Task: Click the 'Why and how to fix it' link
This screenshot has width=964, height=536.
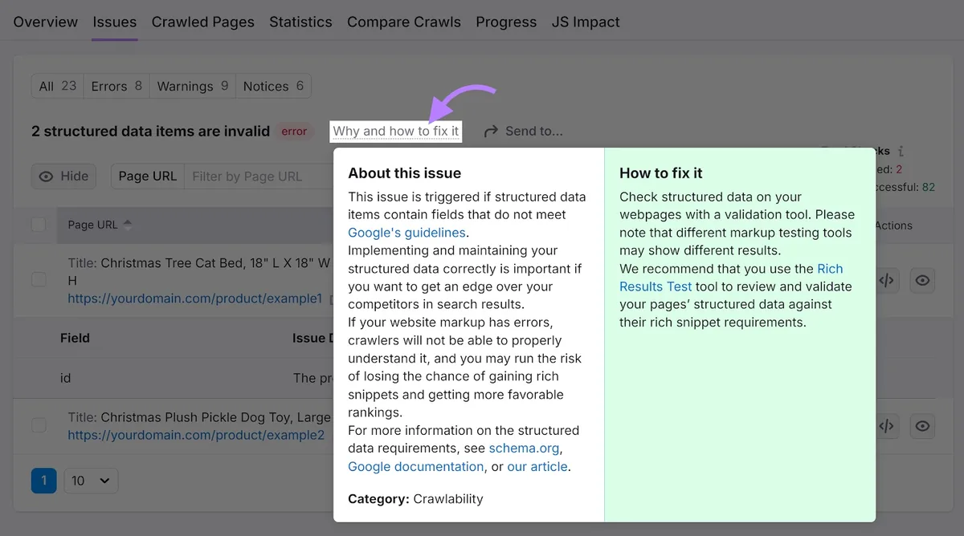Action: tap(396, 131)
